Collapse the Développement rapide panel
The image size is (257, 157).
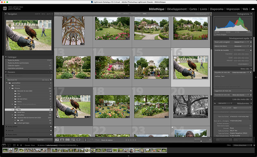tap(251, 38)
